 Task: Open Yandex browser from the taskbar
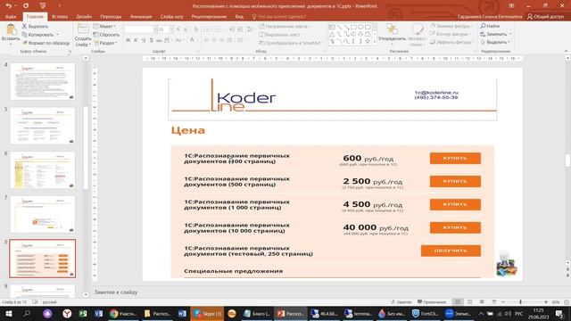67,313
